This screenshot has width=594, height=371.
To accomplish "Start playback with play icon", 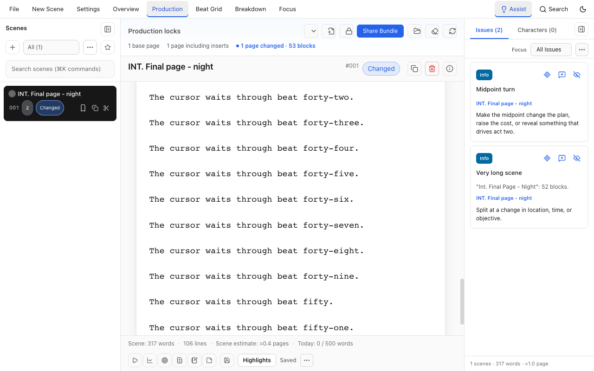I will point(135,360).
